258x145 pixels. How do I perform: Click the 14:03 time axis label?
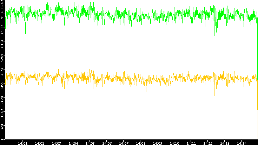[56, 143]
